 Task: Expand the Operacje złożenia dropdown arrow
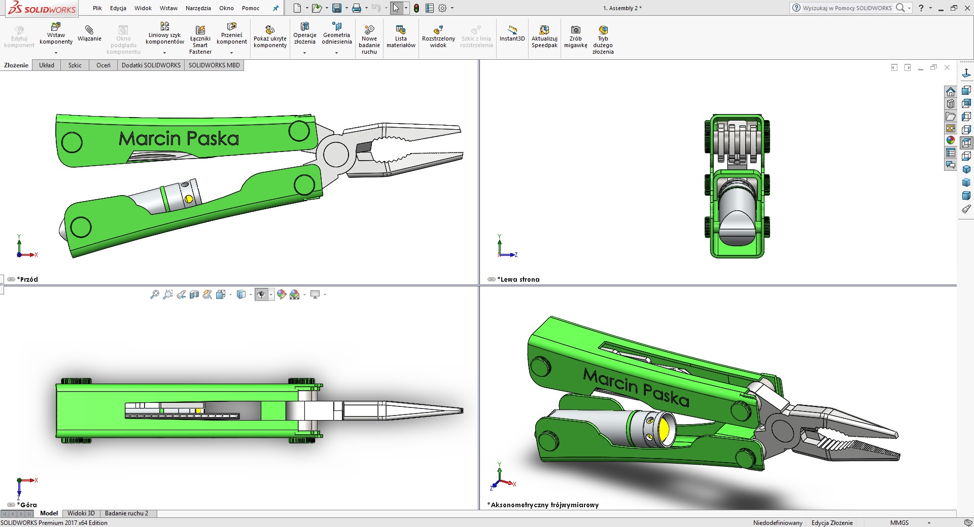[304, 52]
